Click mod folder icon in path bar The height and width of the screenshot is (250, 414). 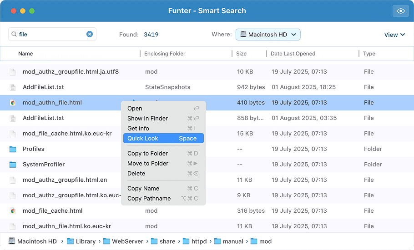[x=254, y=241]
